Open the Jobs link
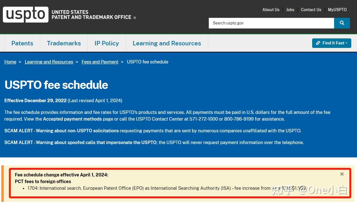This screenshot has height=205, width=357. tap(290, 10)
